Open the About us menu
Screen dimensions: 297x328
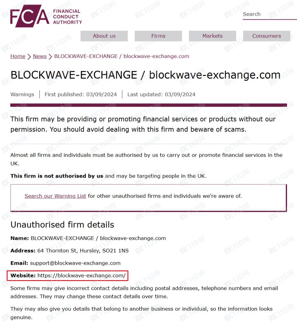click(x=104, y=36)
